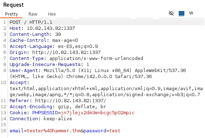The image size is (205, 138).
Task: Click the Content-Length header line
Action: pyautogui.click(x=35, y=34)
